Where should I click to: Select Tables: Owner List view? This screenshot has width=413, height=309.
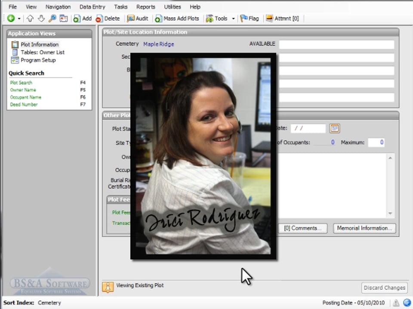click(x=42, y=52)
